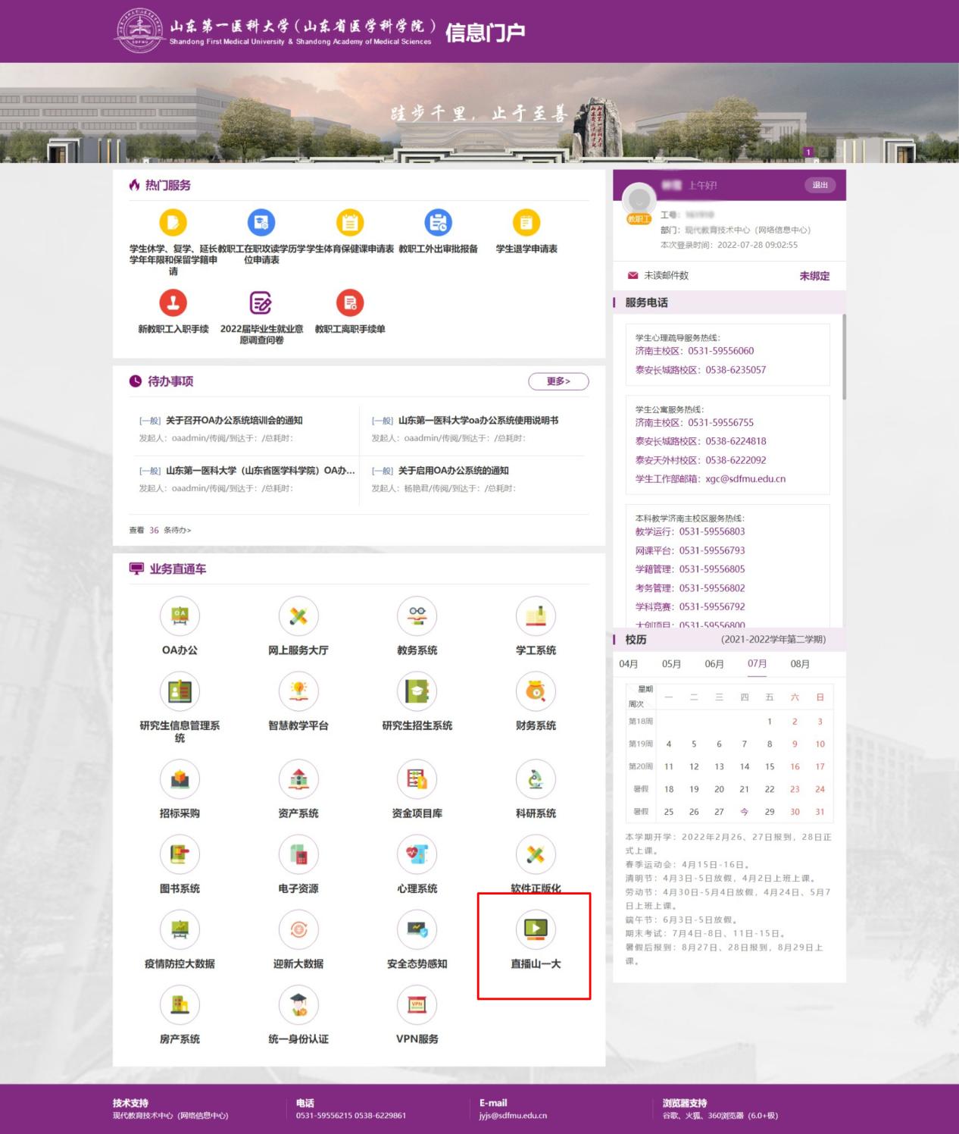The width and height of the screenshot is (959, 1134).
Task: Open the 财务系统 money icon
Action: (536, 691)
